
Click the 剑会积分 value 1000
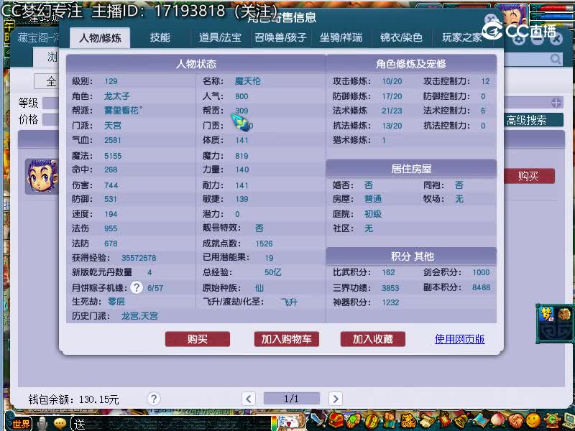(481, 272)
